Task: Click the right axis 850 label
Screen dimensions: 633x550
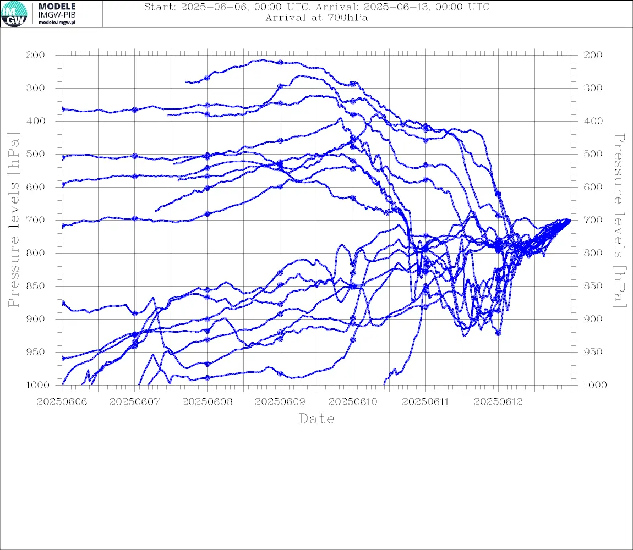Action: click(x=593, y=286)
